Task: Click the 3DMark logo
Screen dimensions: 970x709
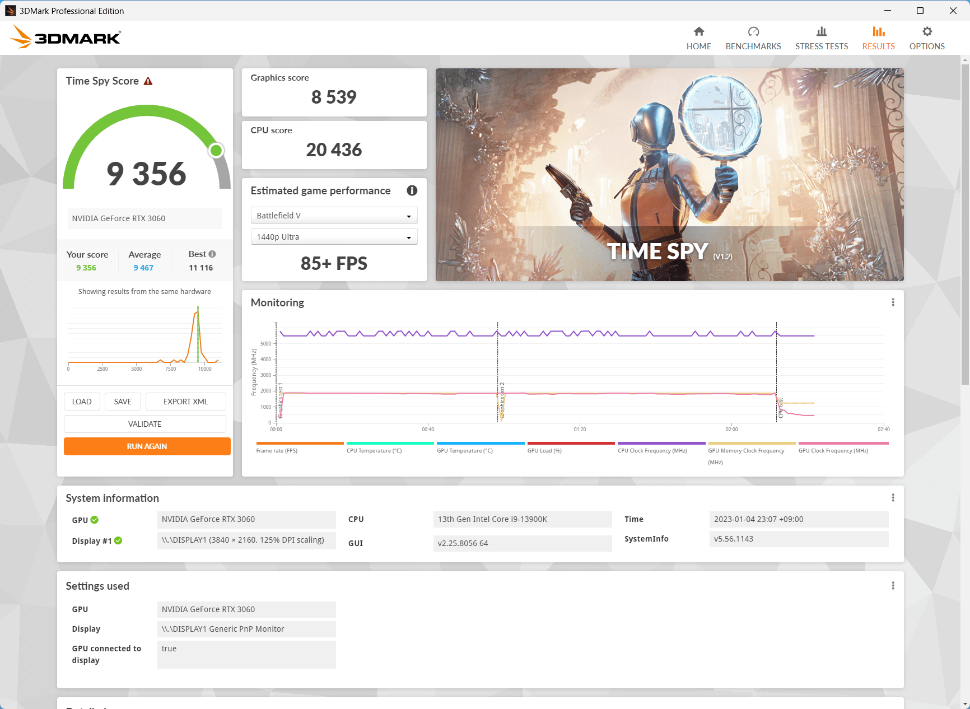Action: point(66,37)
